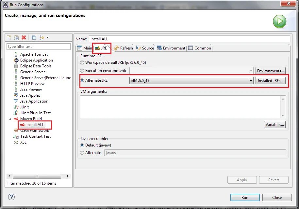Click the Generic Server icon
This screenshot has height=209, width=299.
pos(16,72)
